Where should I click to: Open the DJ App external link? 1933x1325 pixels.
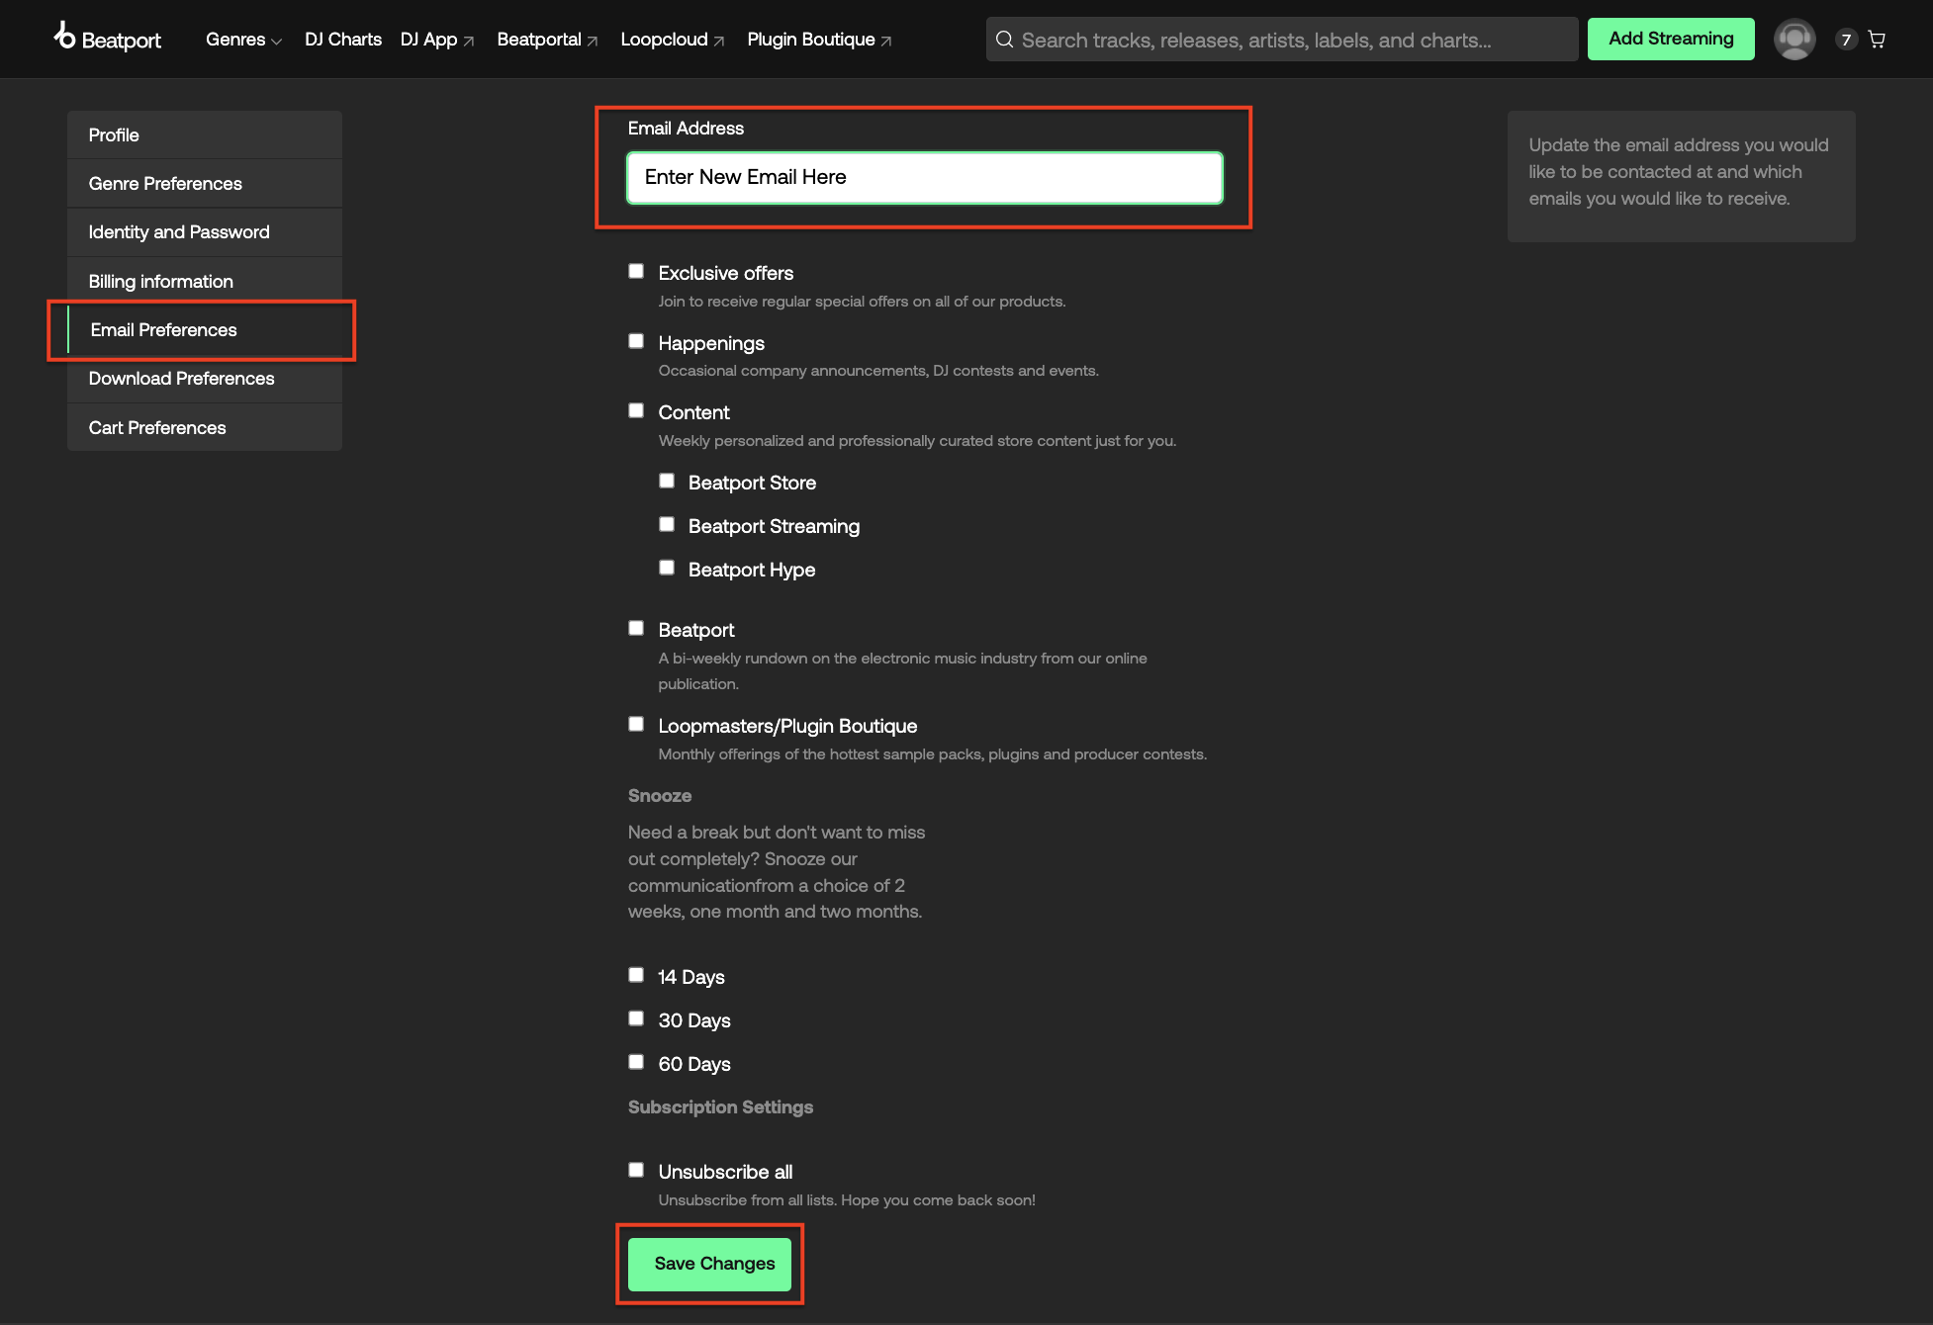click(x=437, y=40)
